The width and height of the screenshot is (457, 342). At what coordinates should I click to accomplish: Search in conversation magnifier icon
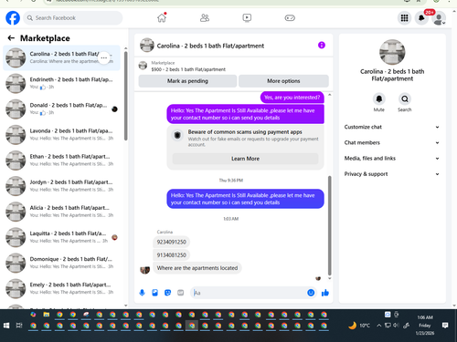click(x=405, y=98)
